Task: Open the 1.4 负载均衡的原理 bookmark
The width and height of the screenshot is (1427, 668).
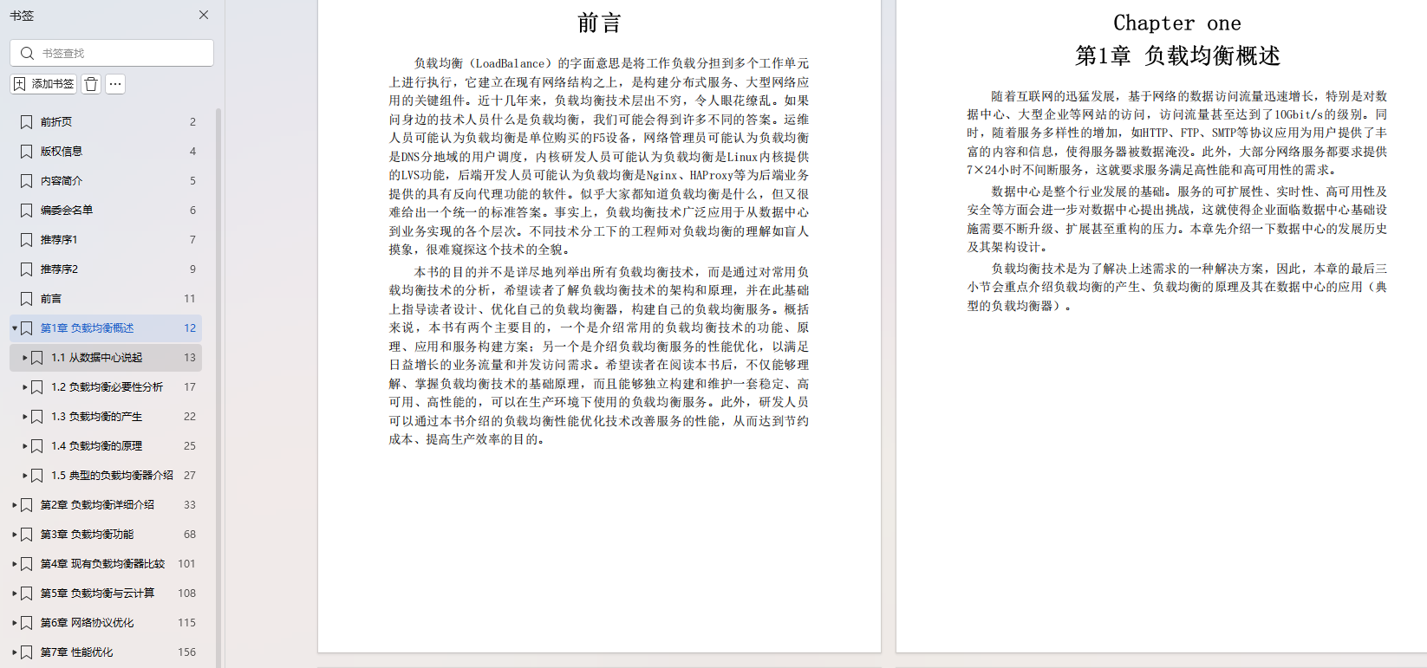Action: [x=96, y=446]
